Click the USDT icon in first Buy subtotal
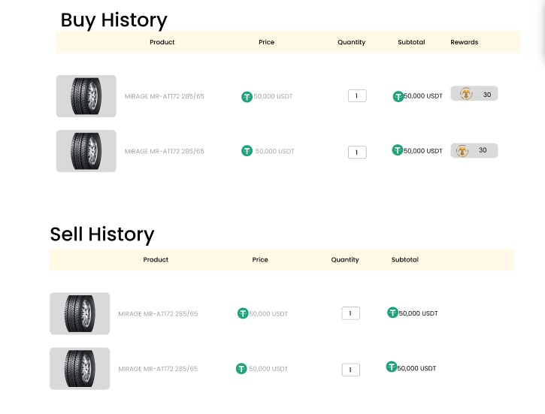 398,96
